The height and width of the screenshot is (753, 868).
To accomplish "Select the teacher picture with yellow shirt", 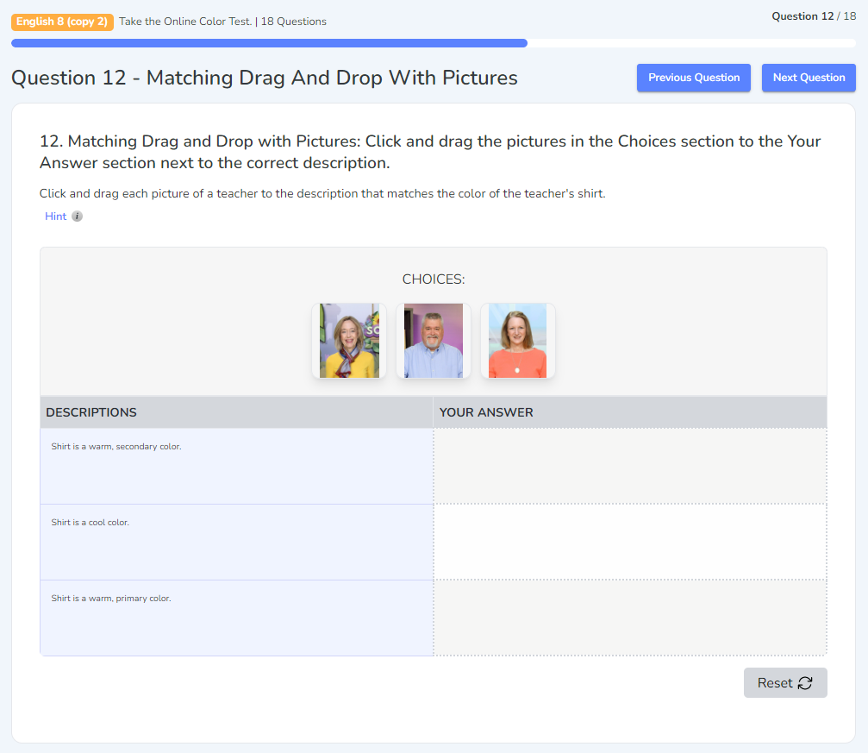I will [349, 341].
